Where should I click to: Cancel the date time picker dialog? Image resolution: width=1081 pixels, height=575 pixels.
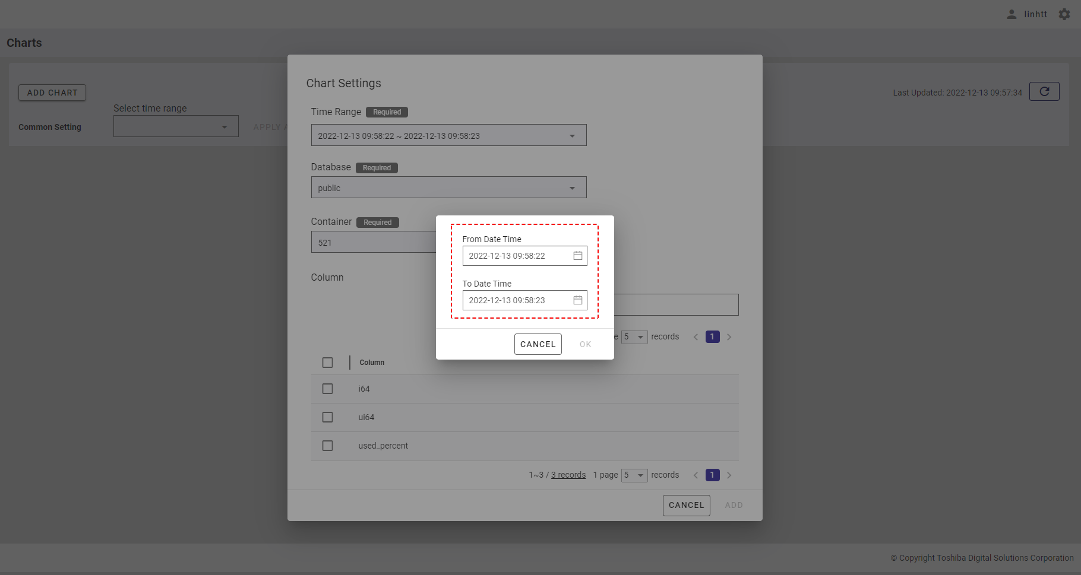538,344
